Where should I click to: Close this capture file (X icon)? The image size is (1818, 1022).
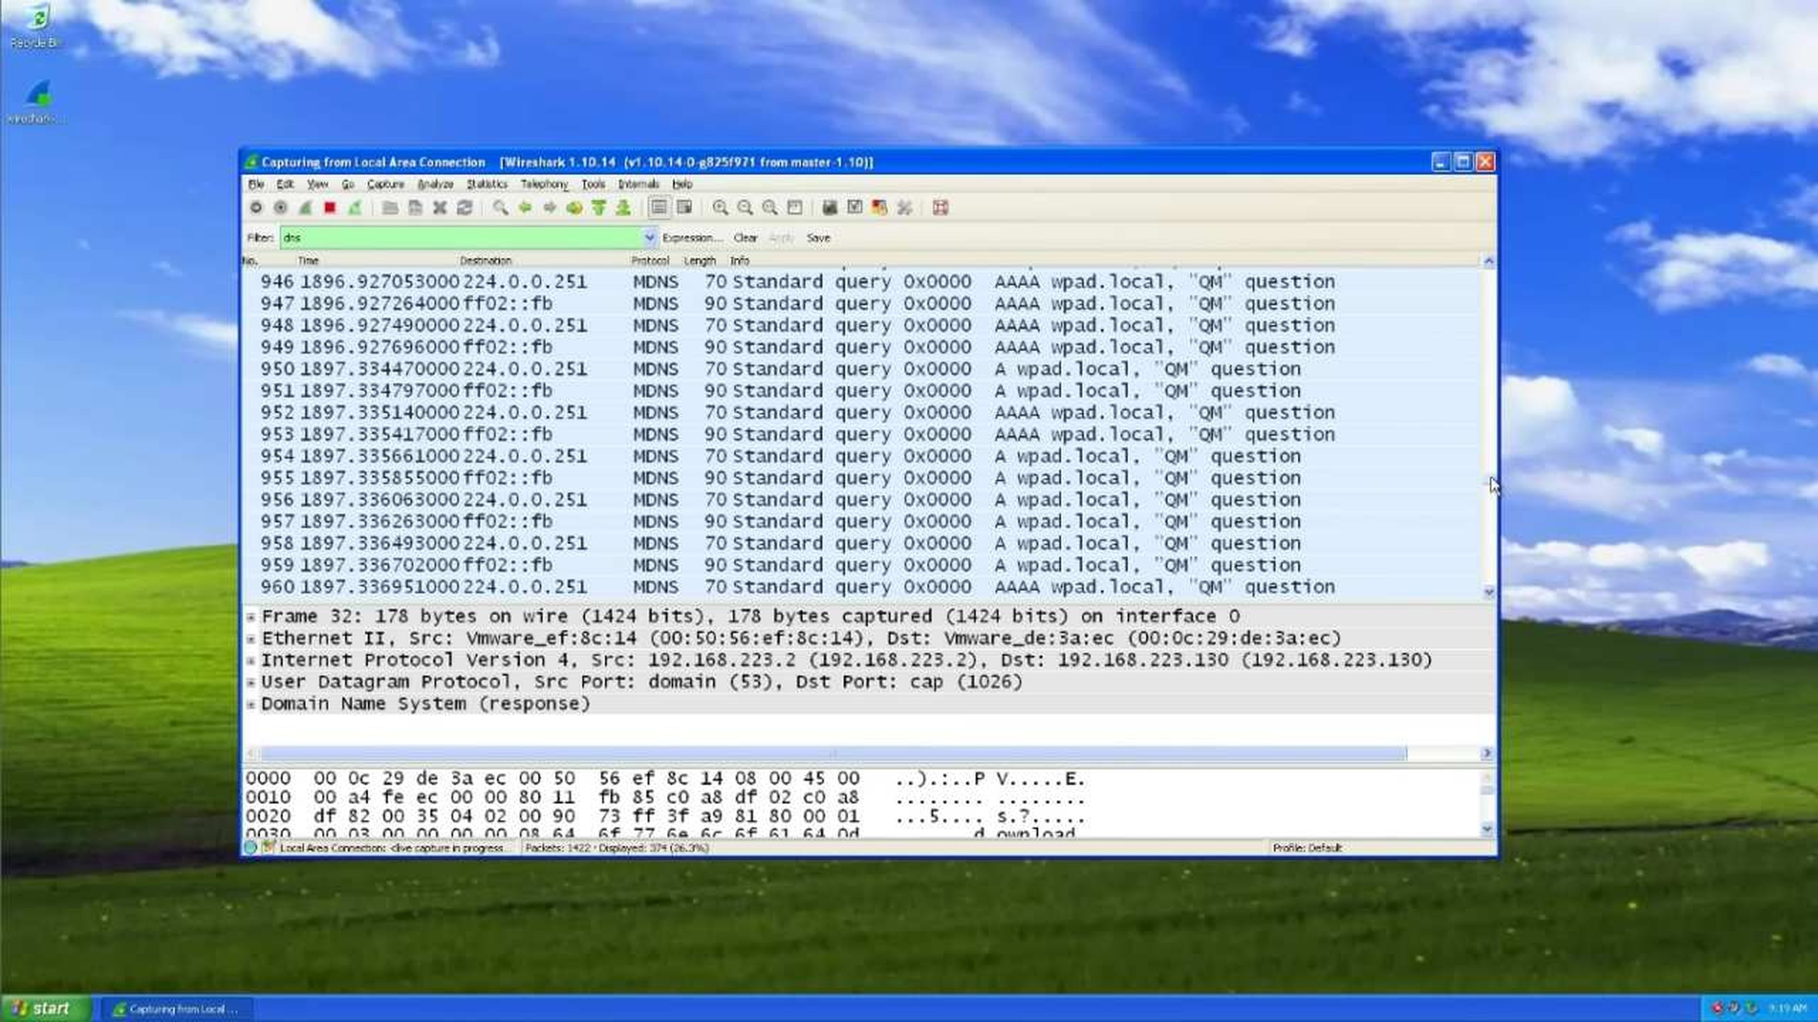[x=440, y=207]
